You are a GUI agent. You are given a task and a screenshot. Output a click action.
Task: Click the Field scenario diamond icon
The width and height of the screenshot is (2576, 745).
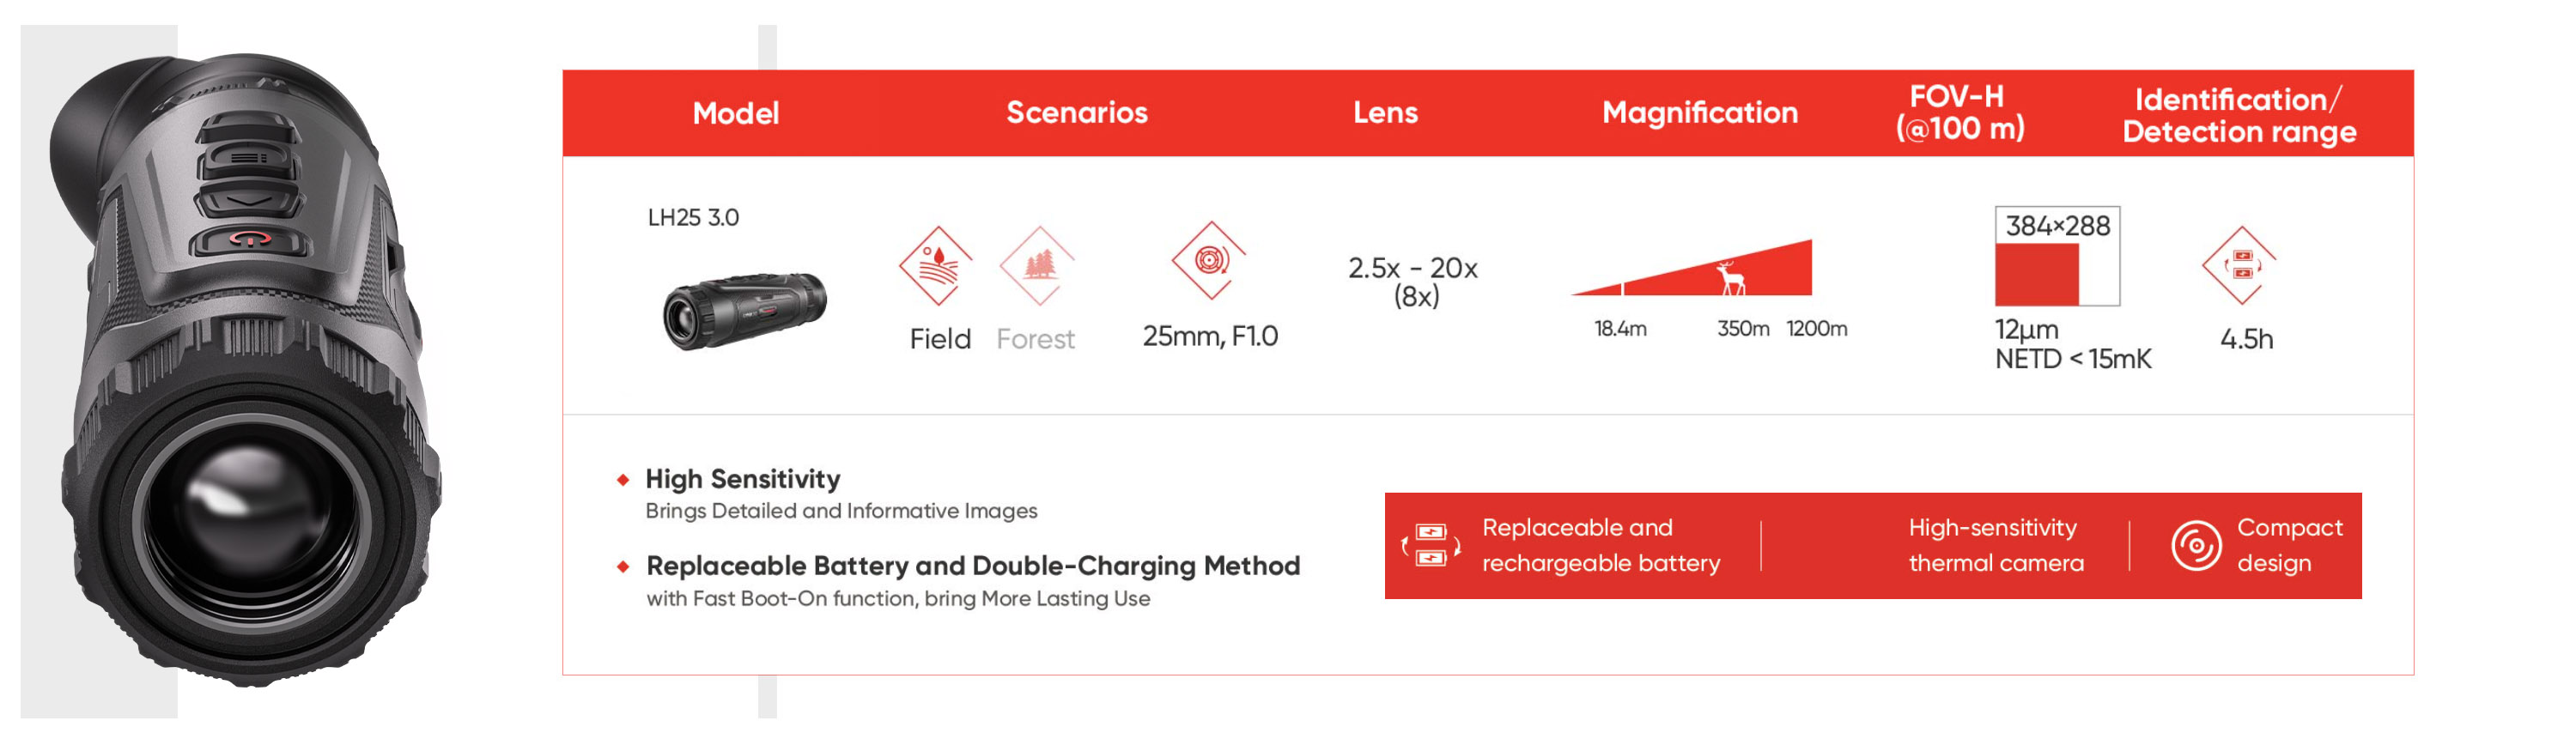click(x=936, y=265)
